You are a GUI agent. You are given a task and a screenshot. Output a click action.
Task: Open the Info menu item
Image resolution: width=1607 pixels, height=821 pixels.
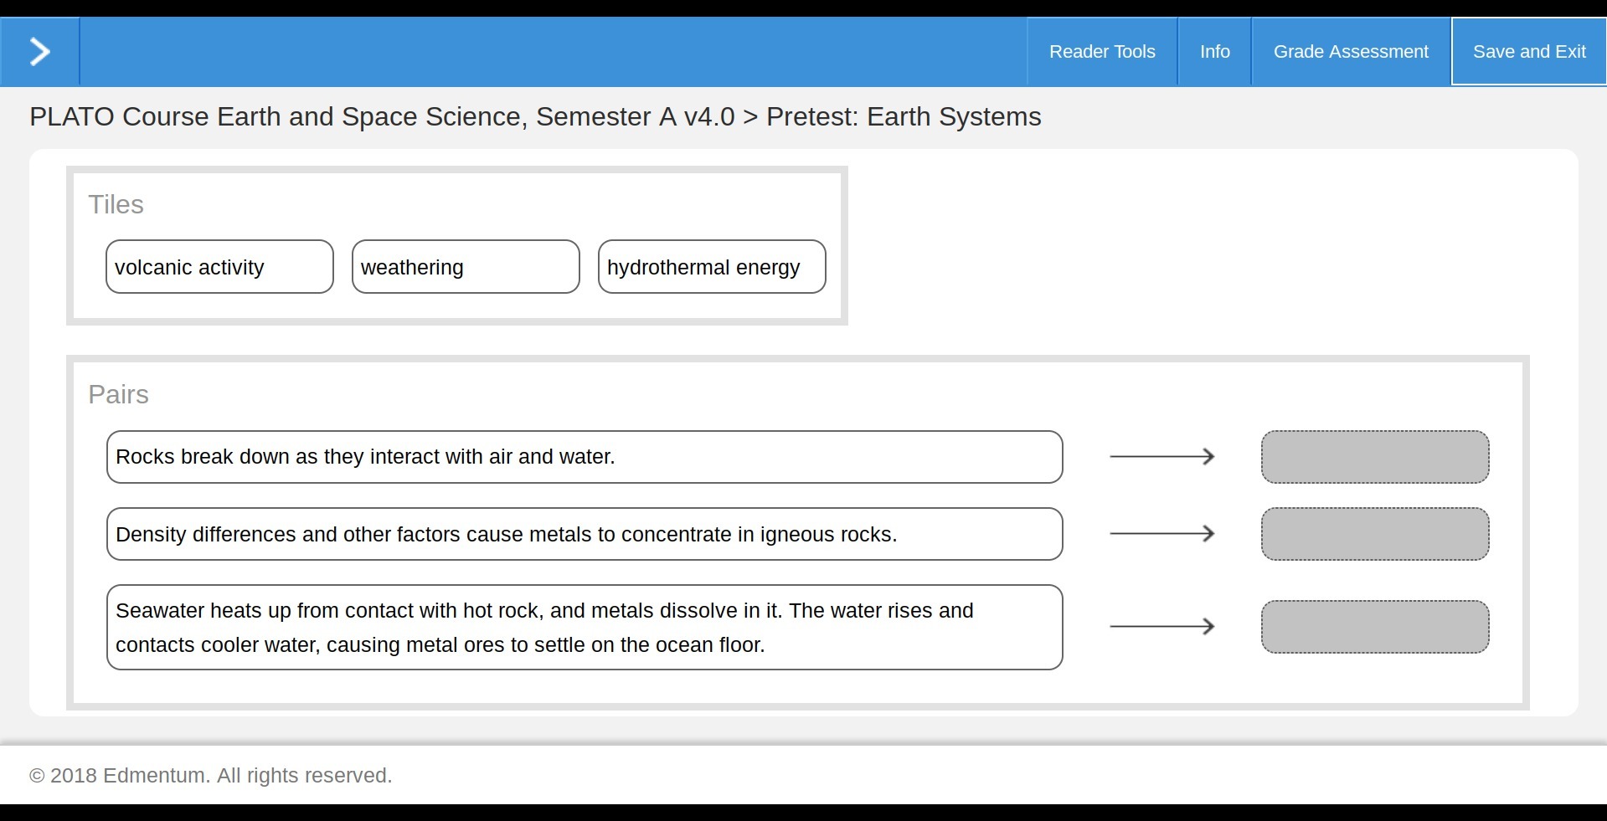tap(1214, 52)
